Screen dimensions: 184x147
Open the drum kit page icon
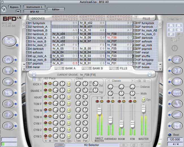click(x=9, y=41)
